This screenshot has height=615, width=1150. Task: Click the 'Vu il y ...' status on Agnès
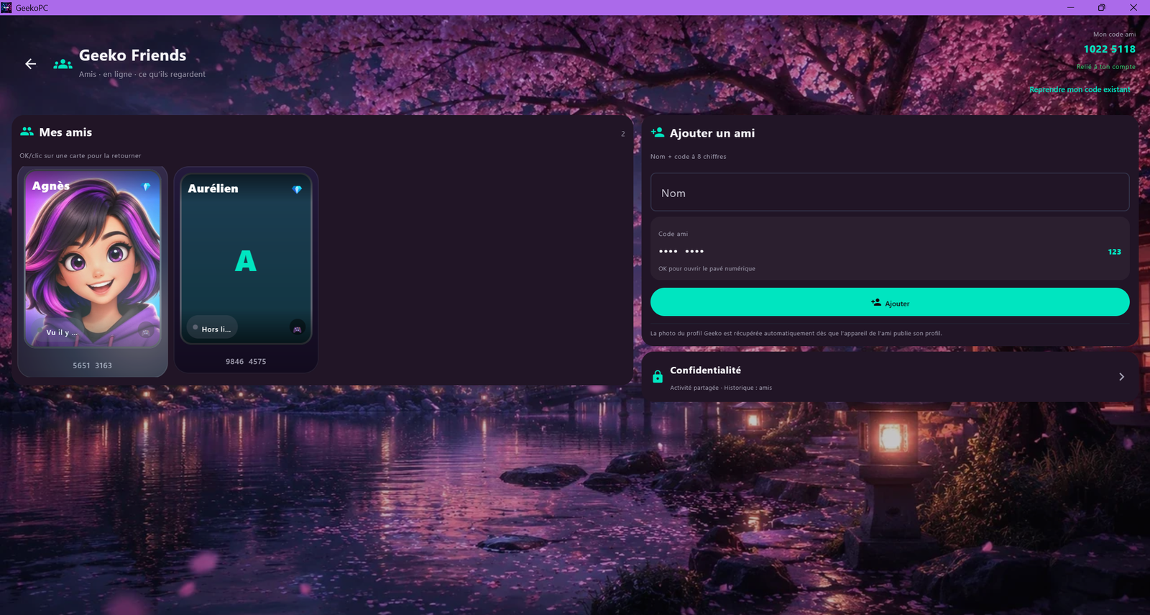[x=62, y=332]
